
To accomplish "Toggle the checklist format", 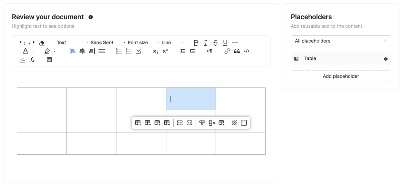I will click(138, 51).
